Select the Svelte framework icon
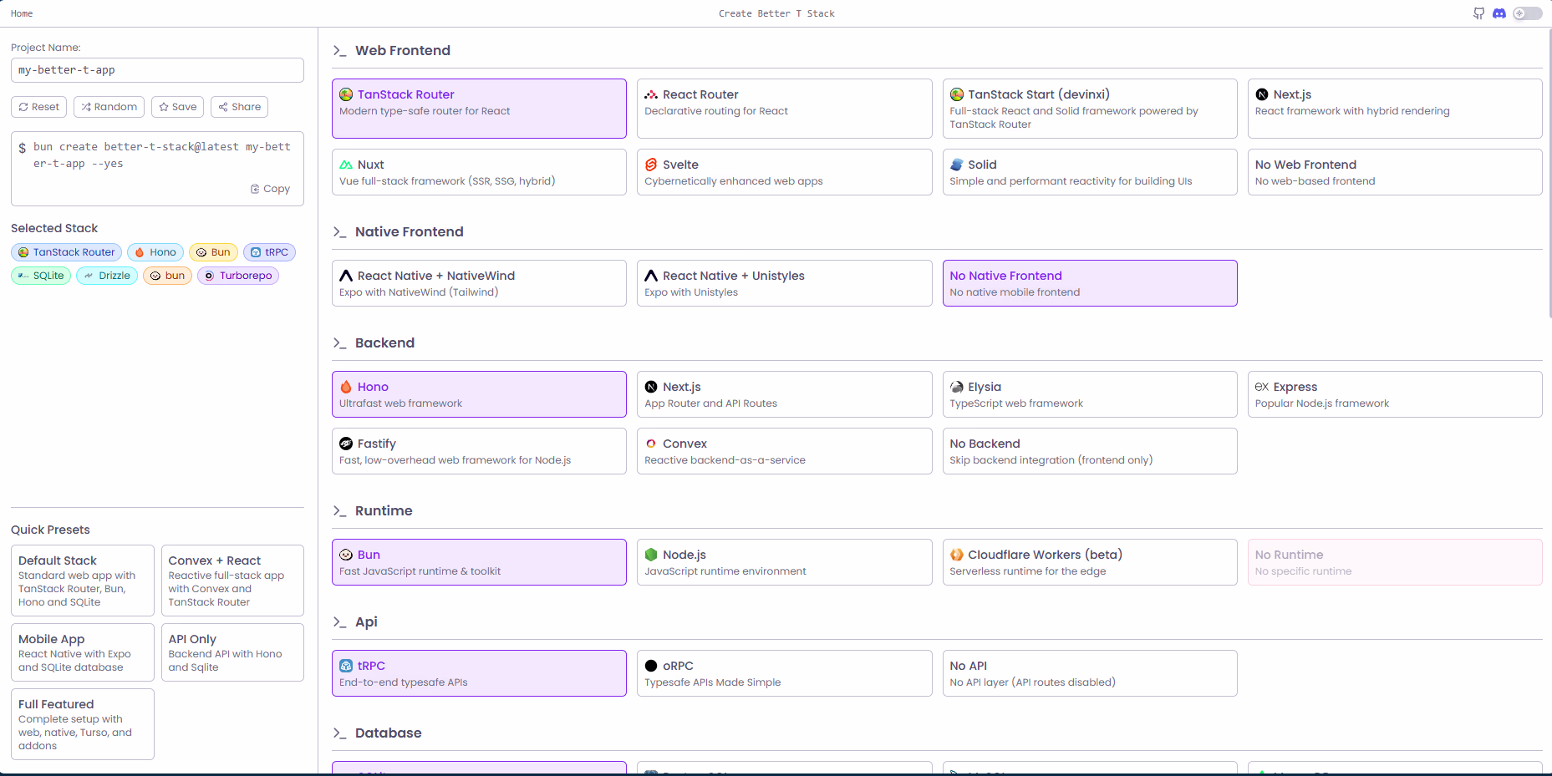The height and width of the screenshot is (776, 1552). [x=651, y=165]
